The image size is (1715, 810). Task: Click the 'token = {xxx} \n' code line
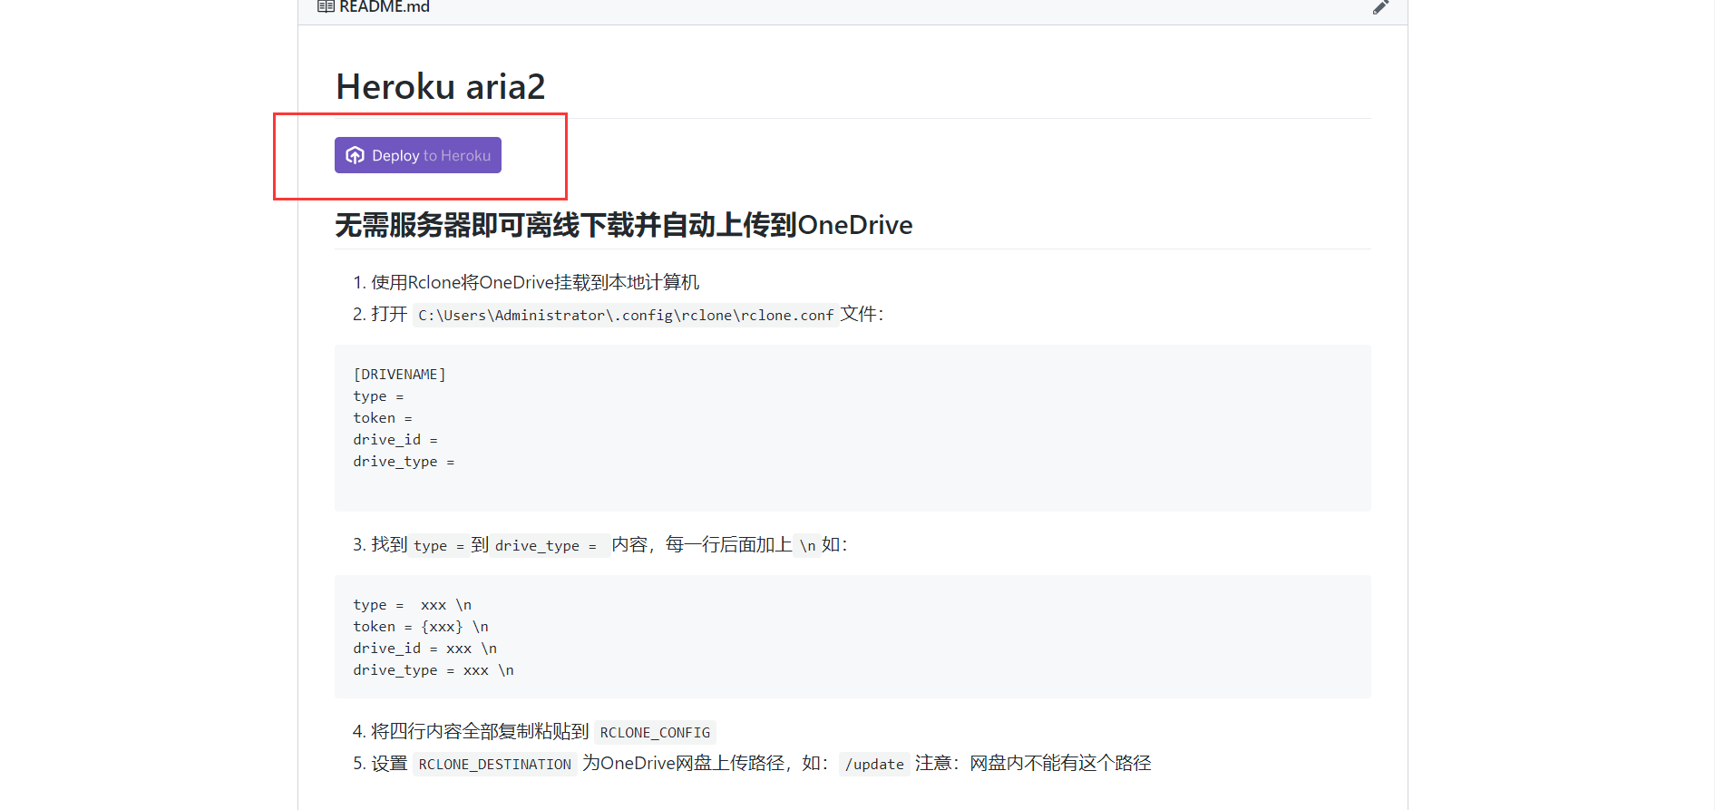(421, 627)
